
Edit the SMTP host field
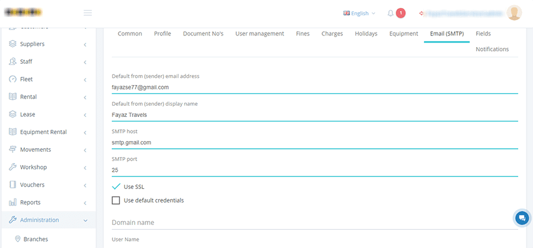[315, 143]
